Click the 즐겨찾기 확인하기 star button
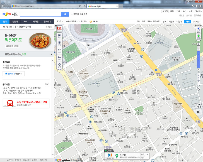Viewport: 203px width, 162px height. pos(14,74)
